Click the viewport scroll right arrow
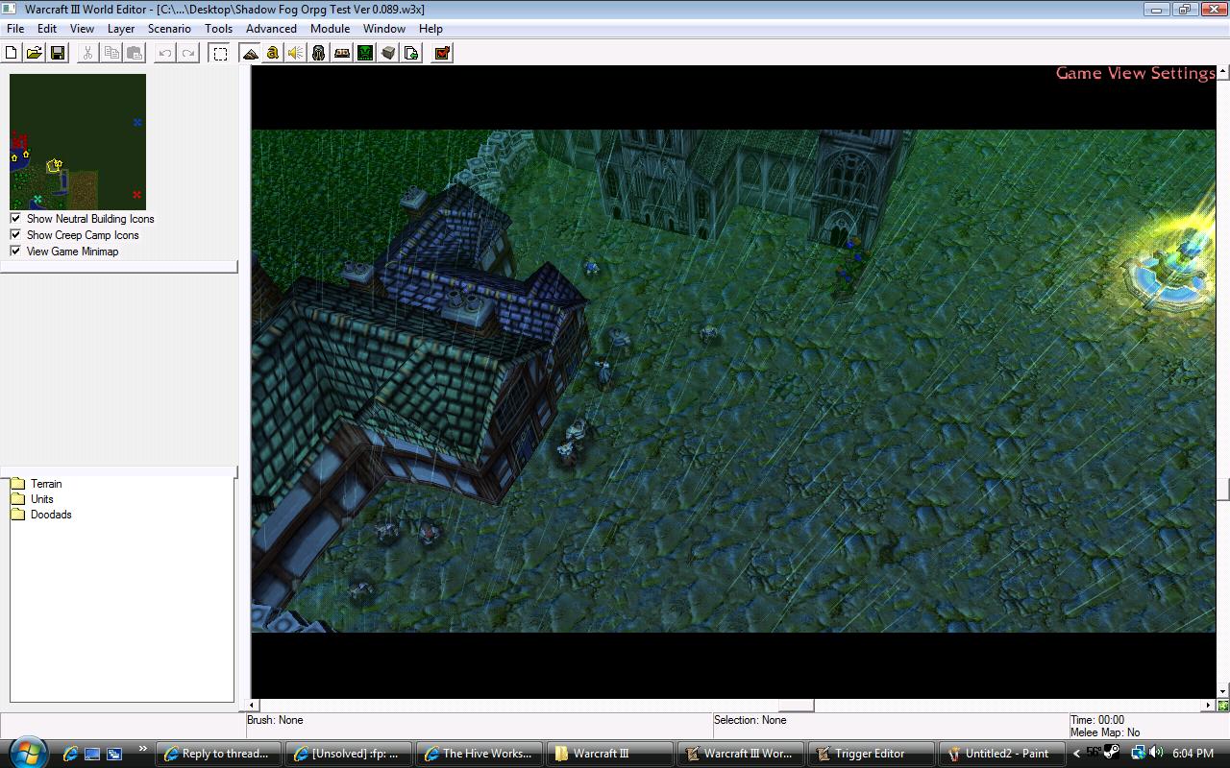The image size is (1230, 768). 1209,706
